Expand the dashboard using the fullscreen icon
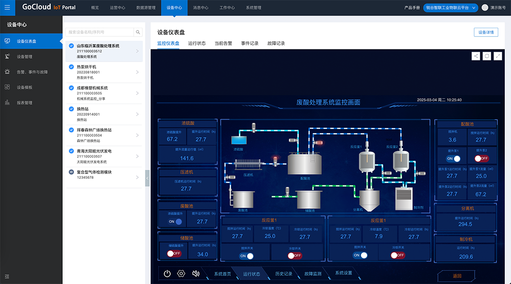The width and height of the screenshot is (511, 284). tap(498, 56)
